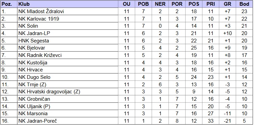Select the GR column header
Viewport: 254px width, 125px height.
click(227, 4)
